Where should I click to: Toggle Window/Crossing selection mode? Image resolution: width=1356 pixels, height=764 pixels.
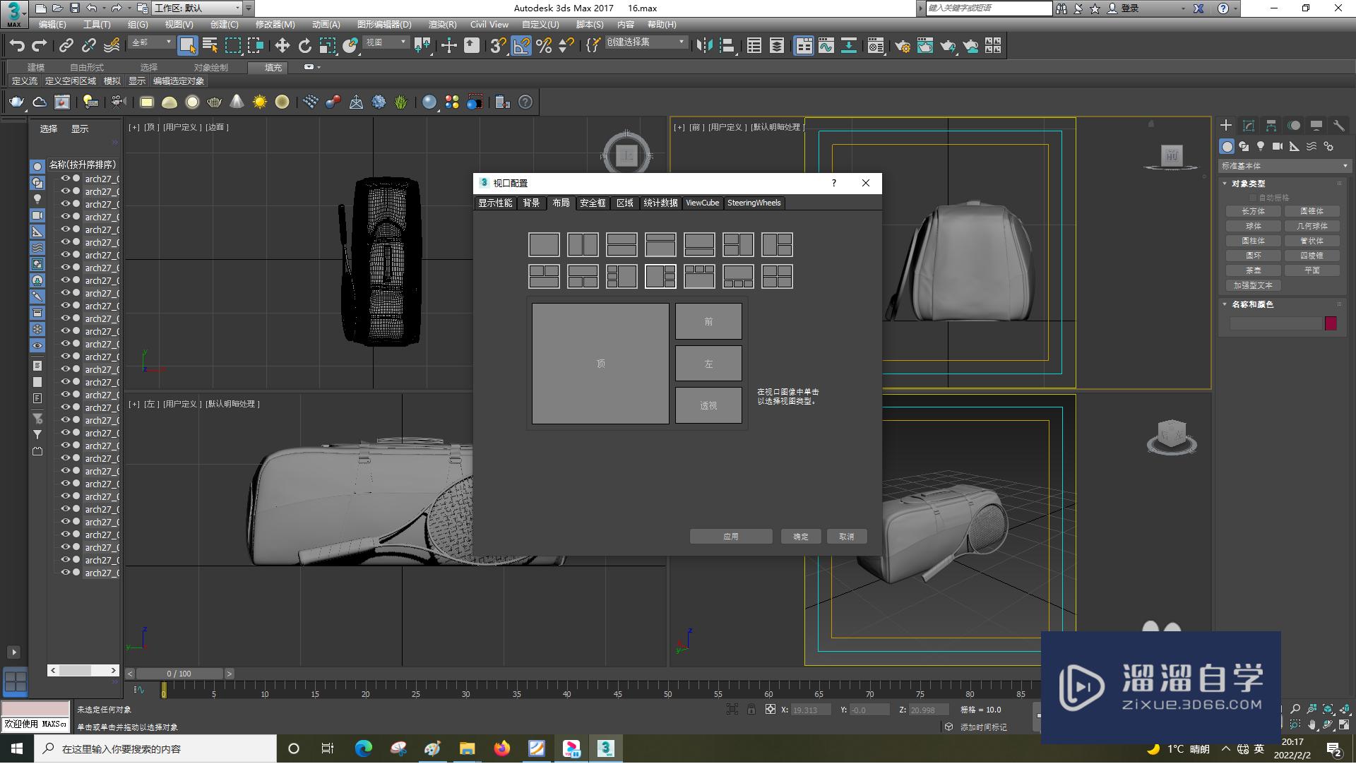(255, 46)
